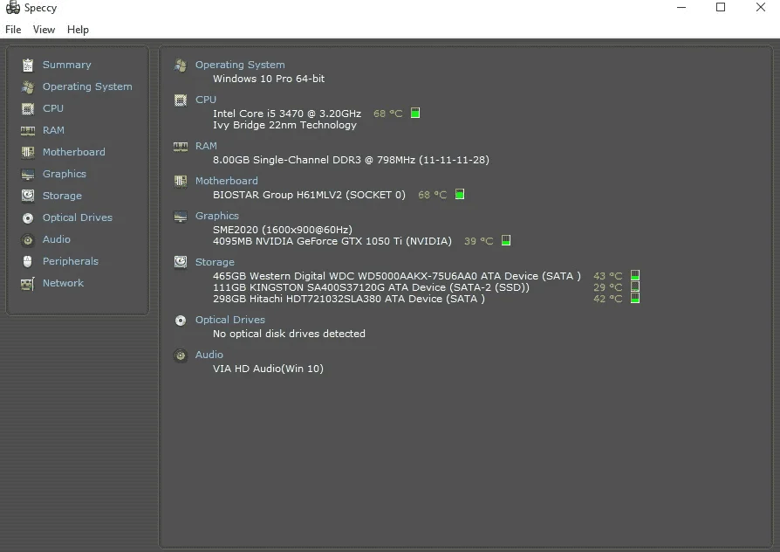
Task: Click the Graphics monitor icon in sidebar
Action: pos(28,175)
